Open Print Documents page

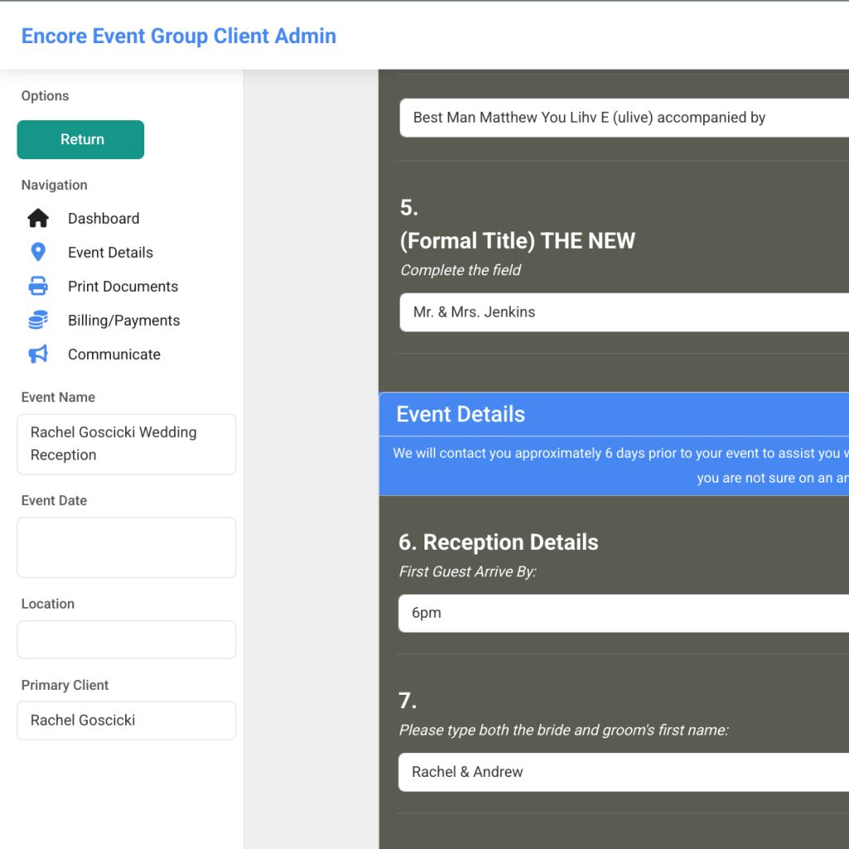(123, 287)
